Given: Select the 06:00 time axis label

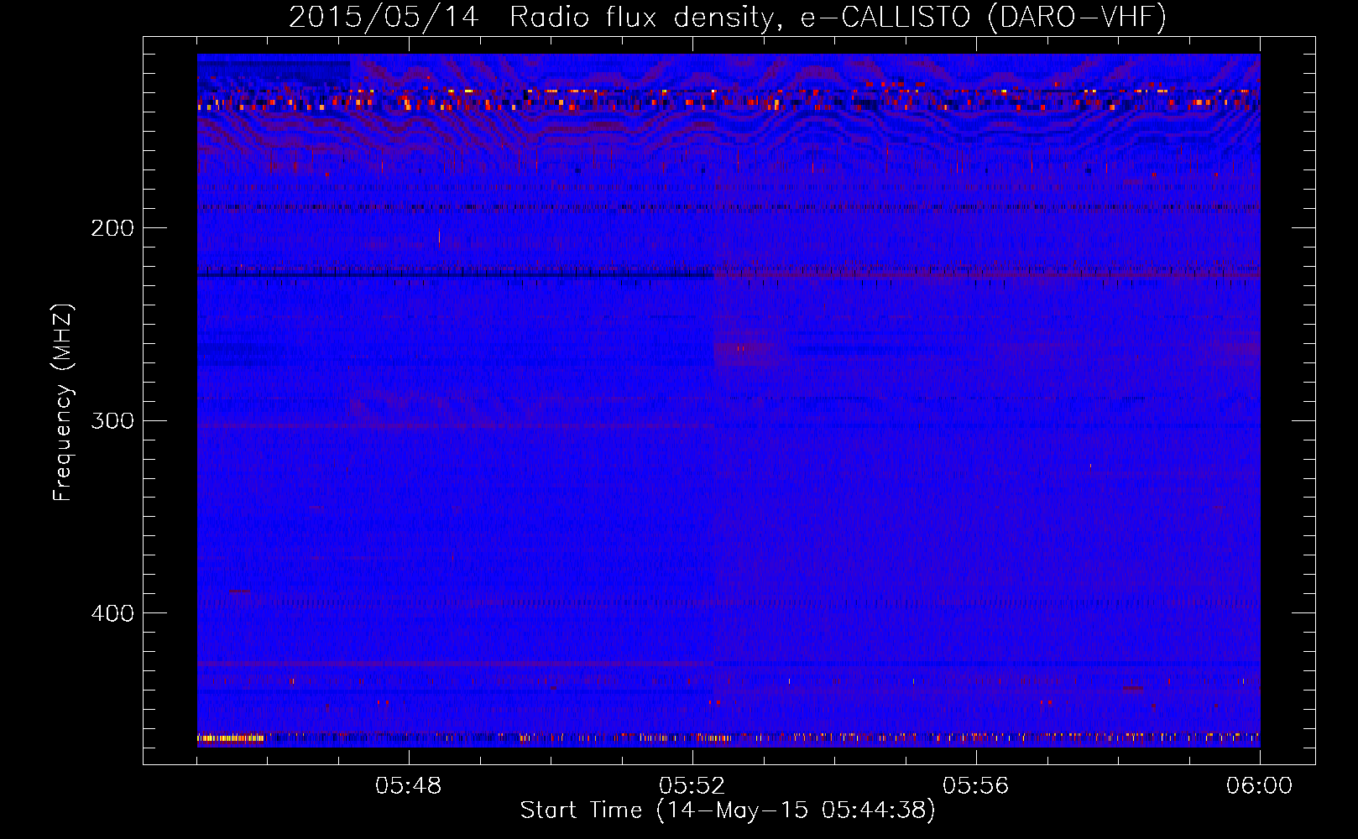Looking at the screenshot, I should (1260, 786).
